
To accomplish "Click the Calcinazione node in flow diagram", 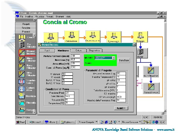I will (72, 37).
